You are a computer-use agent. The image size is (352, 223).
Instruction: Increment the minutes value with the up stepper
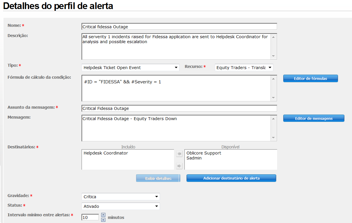point(103,214)
